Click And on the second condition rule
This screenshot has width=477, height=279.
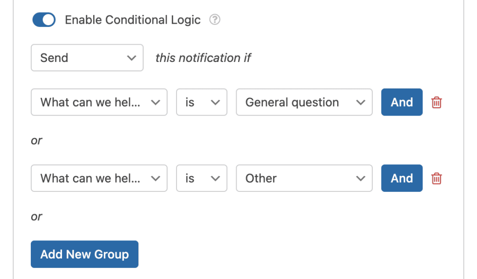pyautogui.click(x=402, y=178)
